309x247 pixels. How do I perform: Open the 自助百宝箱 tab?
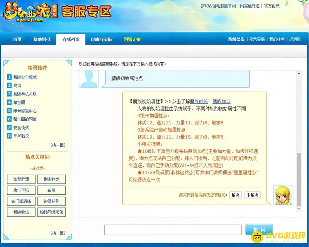pyautogui.click(x=101, y=39)
